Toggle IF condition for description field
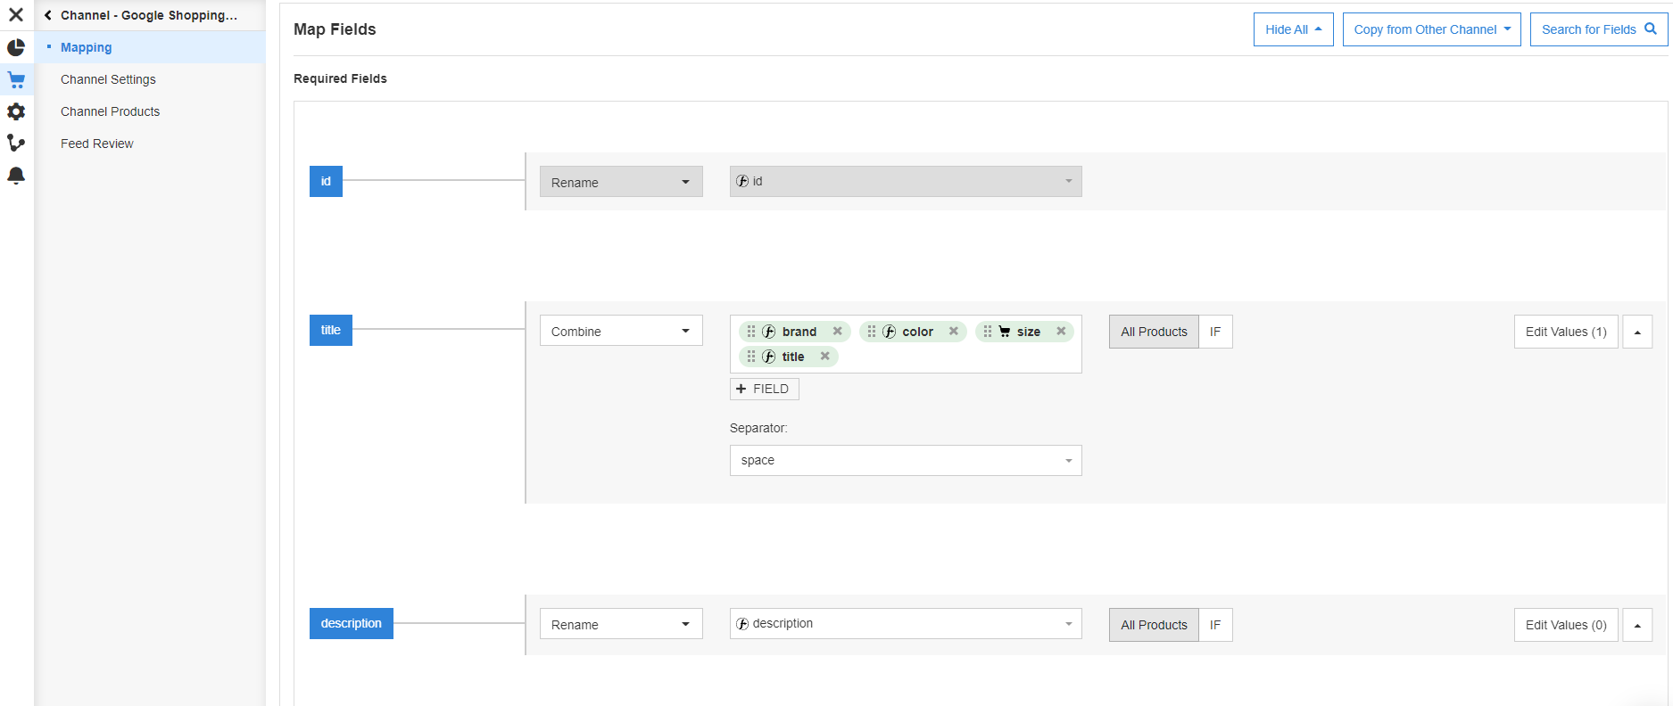1673x706 pixels. coord(1214,625)
